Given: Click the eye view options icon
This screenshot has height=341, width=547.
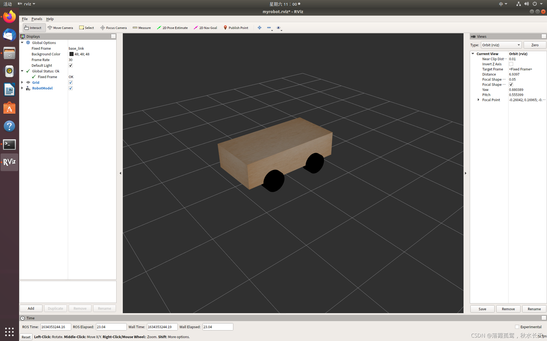Looking at the screenshot, I should click(x=278, y=28).
